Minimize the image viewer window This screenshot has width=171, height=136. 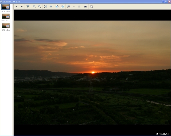(x=163, y=2)
